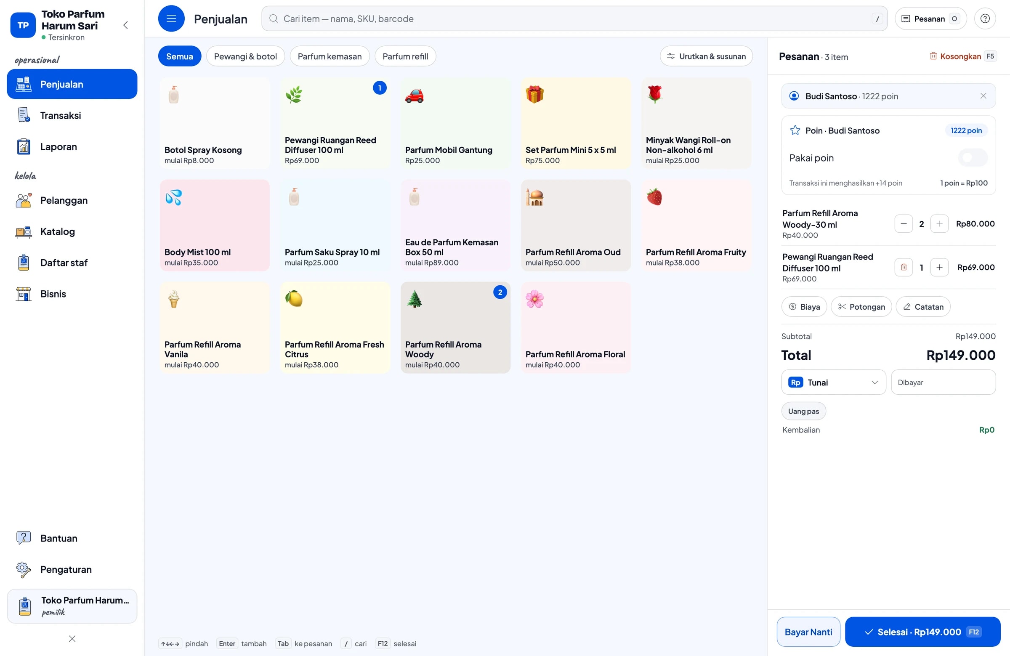Filter by Parfum refill category
Image resolution: width=1010 pixels, height=656 pixels.
405,56
